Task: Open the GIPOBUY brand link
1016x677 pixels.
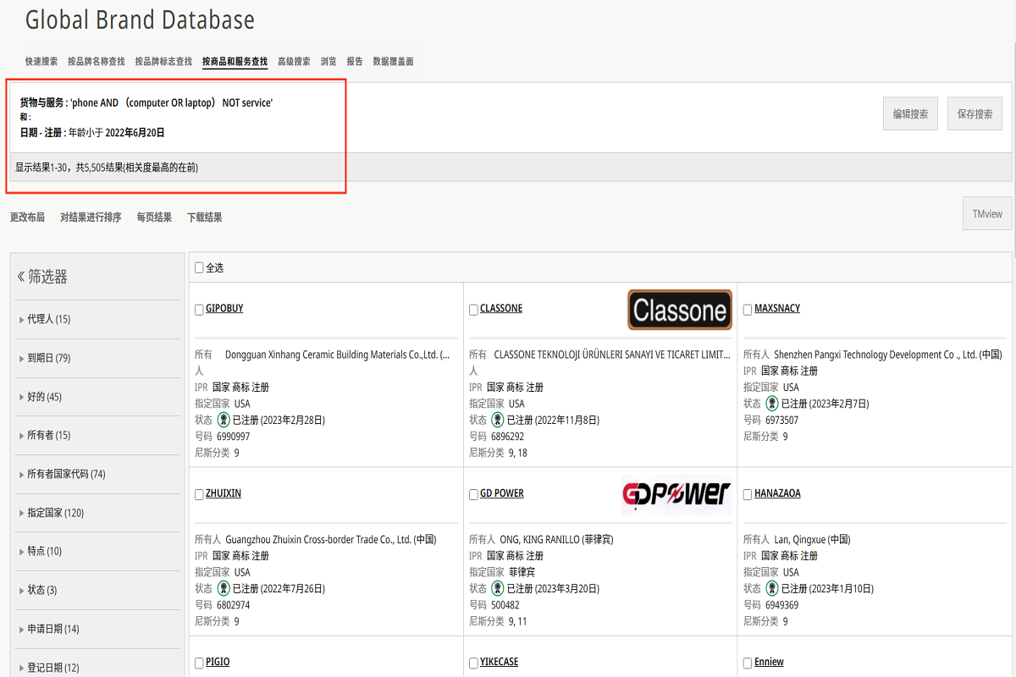Action: coord(224,309)
